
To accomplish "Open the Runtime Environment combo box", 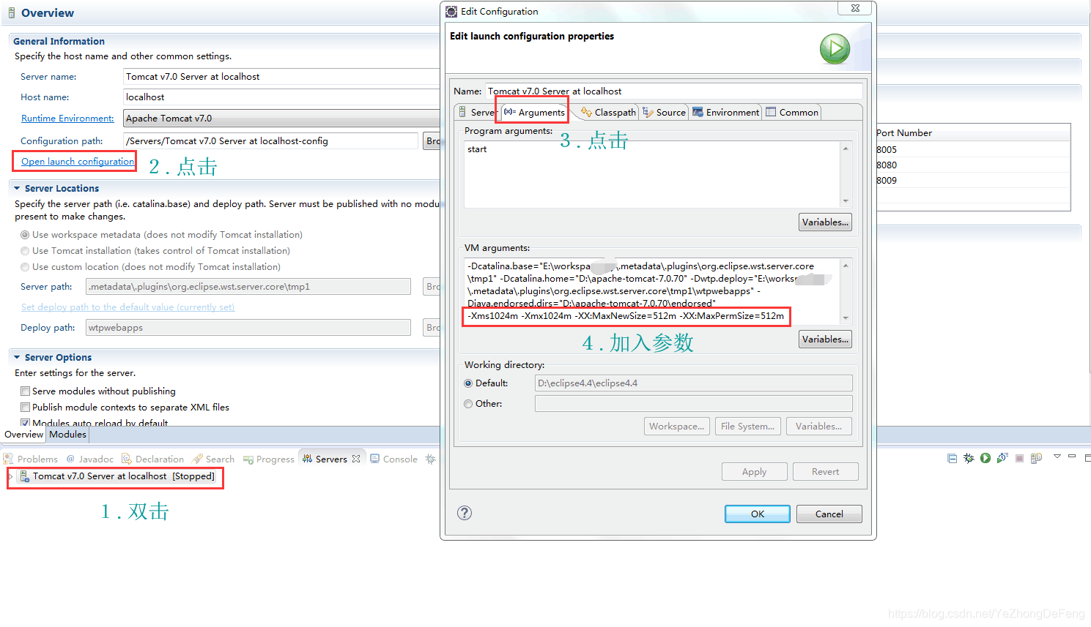I will 281,118.
